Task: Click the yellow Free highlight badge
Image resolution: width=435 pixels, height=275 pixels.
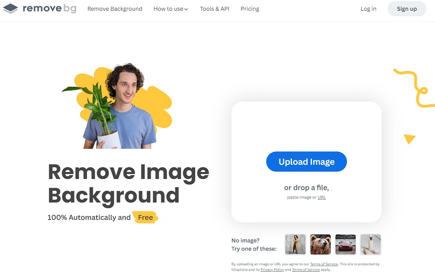Action: pos(145,218)
